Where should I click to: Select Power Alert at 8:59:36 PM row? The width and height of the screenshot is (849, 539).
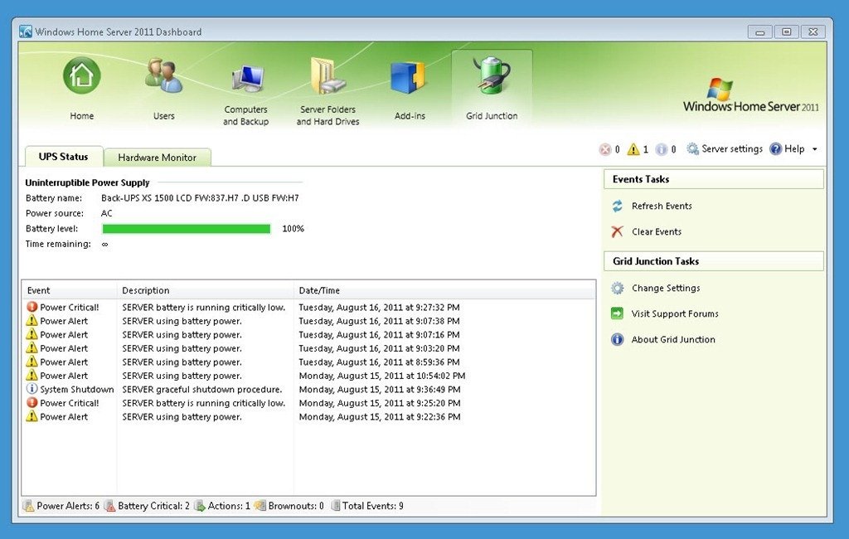pyautogui.click(x=308, y=362)
